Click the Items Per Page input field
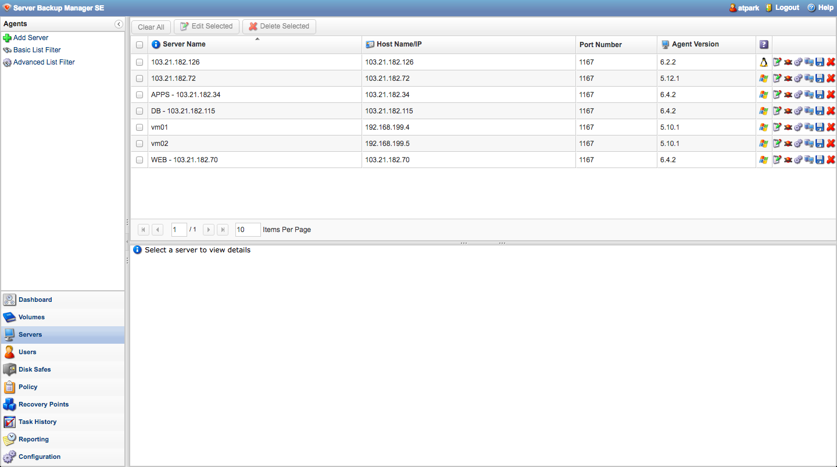837x467 pixels. [x=248, y=230]
